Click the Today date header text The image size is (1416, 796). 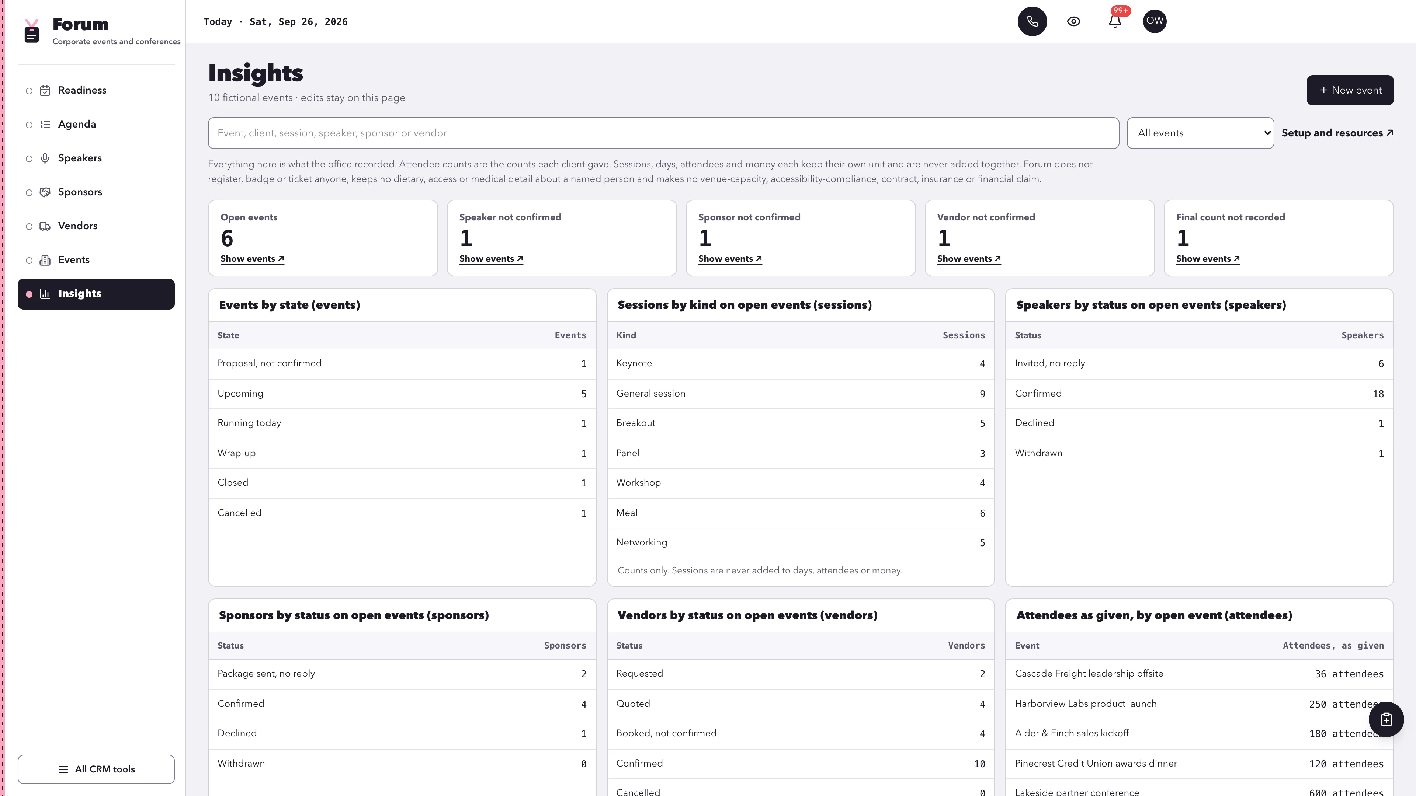275,22
